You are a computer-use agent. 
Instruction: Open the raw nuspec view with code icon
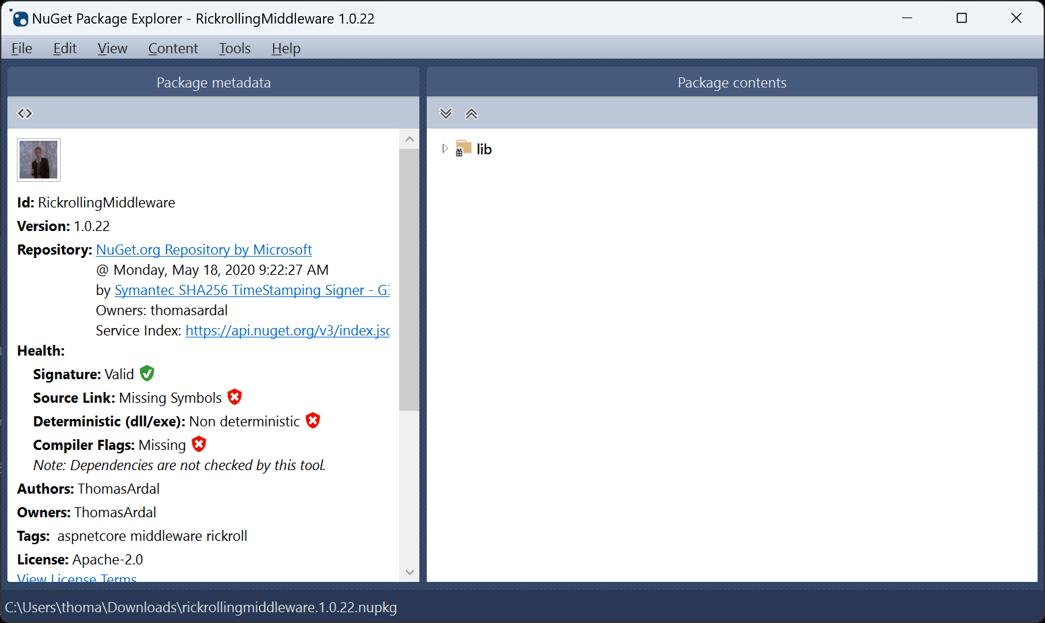tap(24, 112)
